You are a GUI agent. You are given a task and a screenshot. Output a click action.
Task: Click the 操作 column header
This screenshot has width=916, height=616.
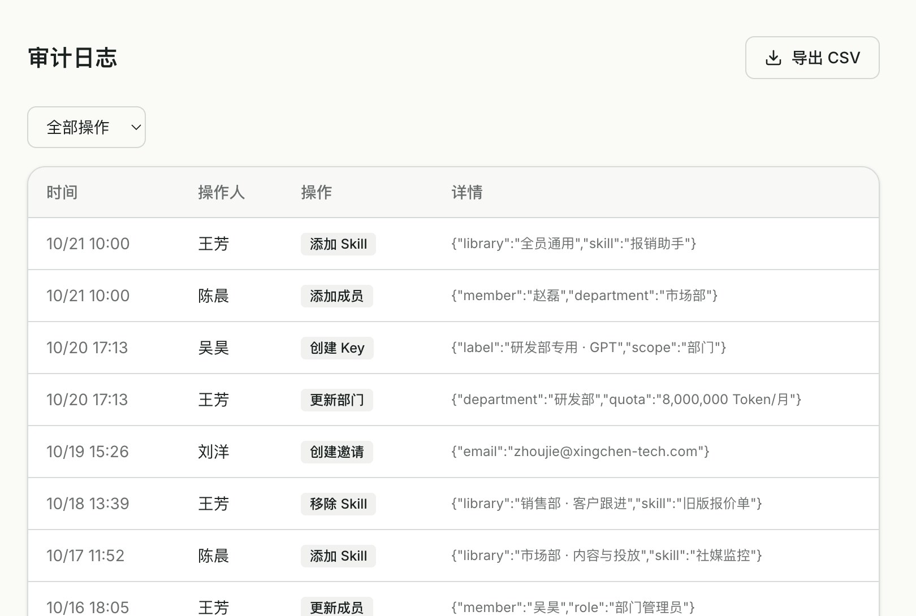(316, 192)
